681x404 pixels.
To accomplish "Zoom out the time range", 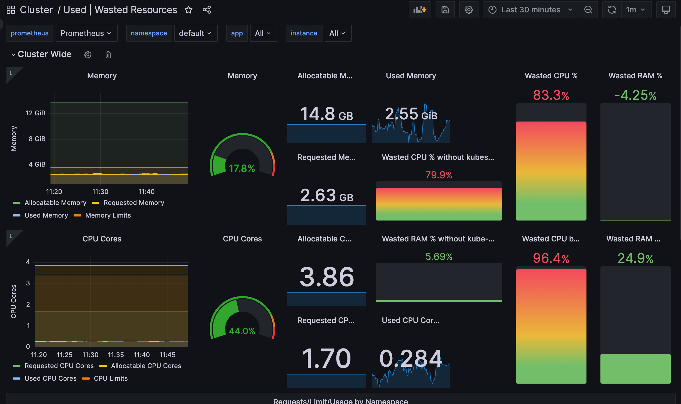I will tap(588, 10).
